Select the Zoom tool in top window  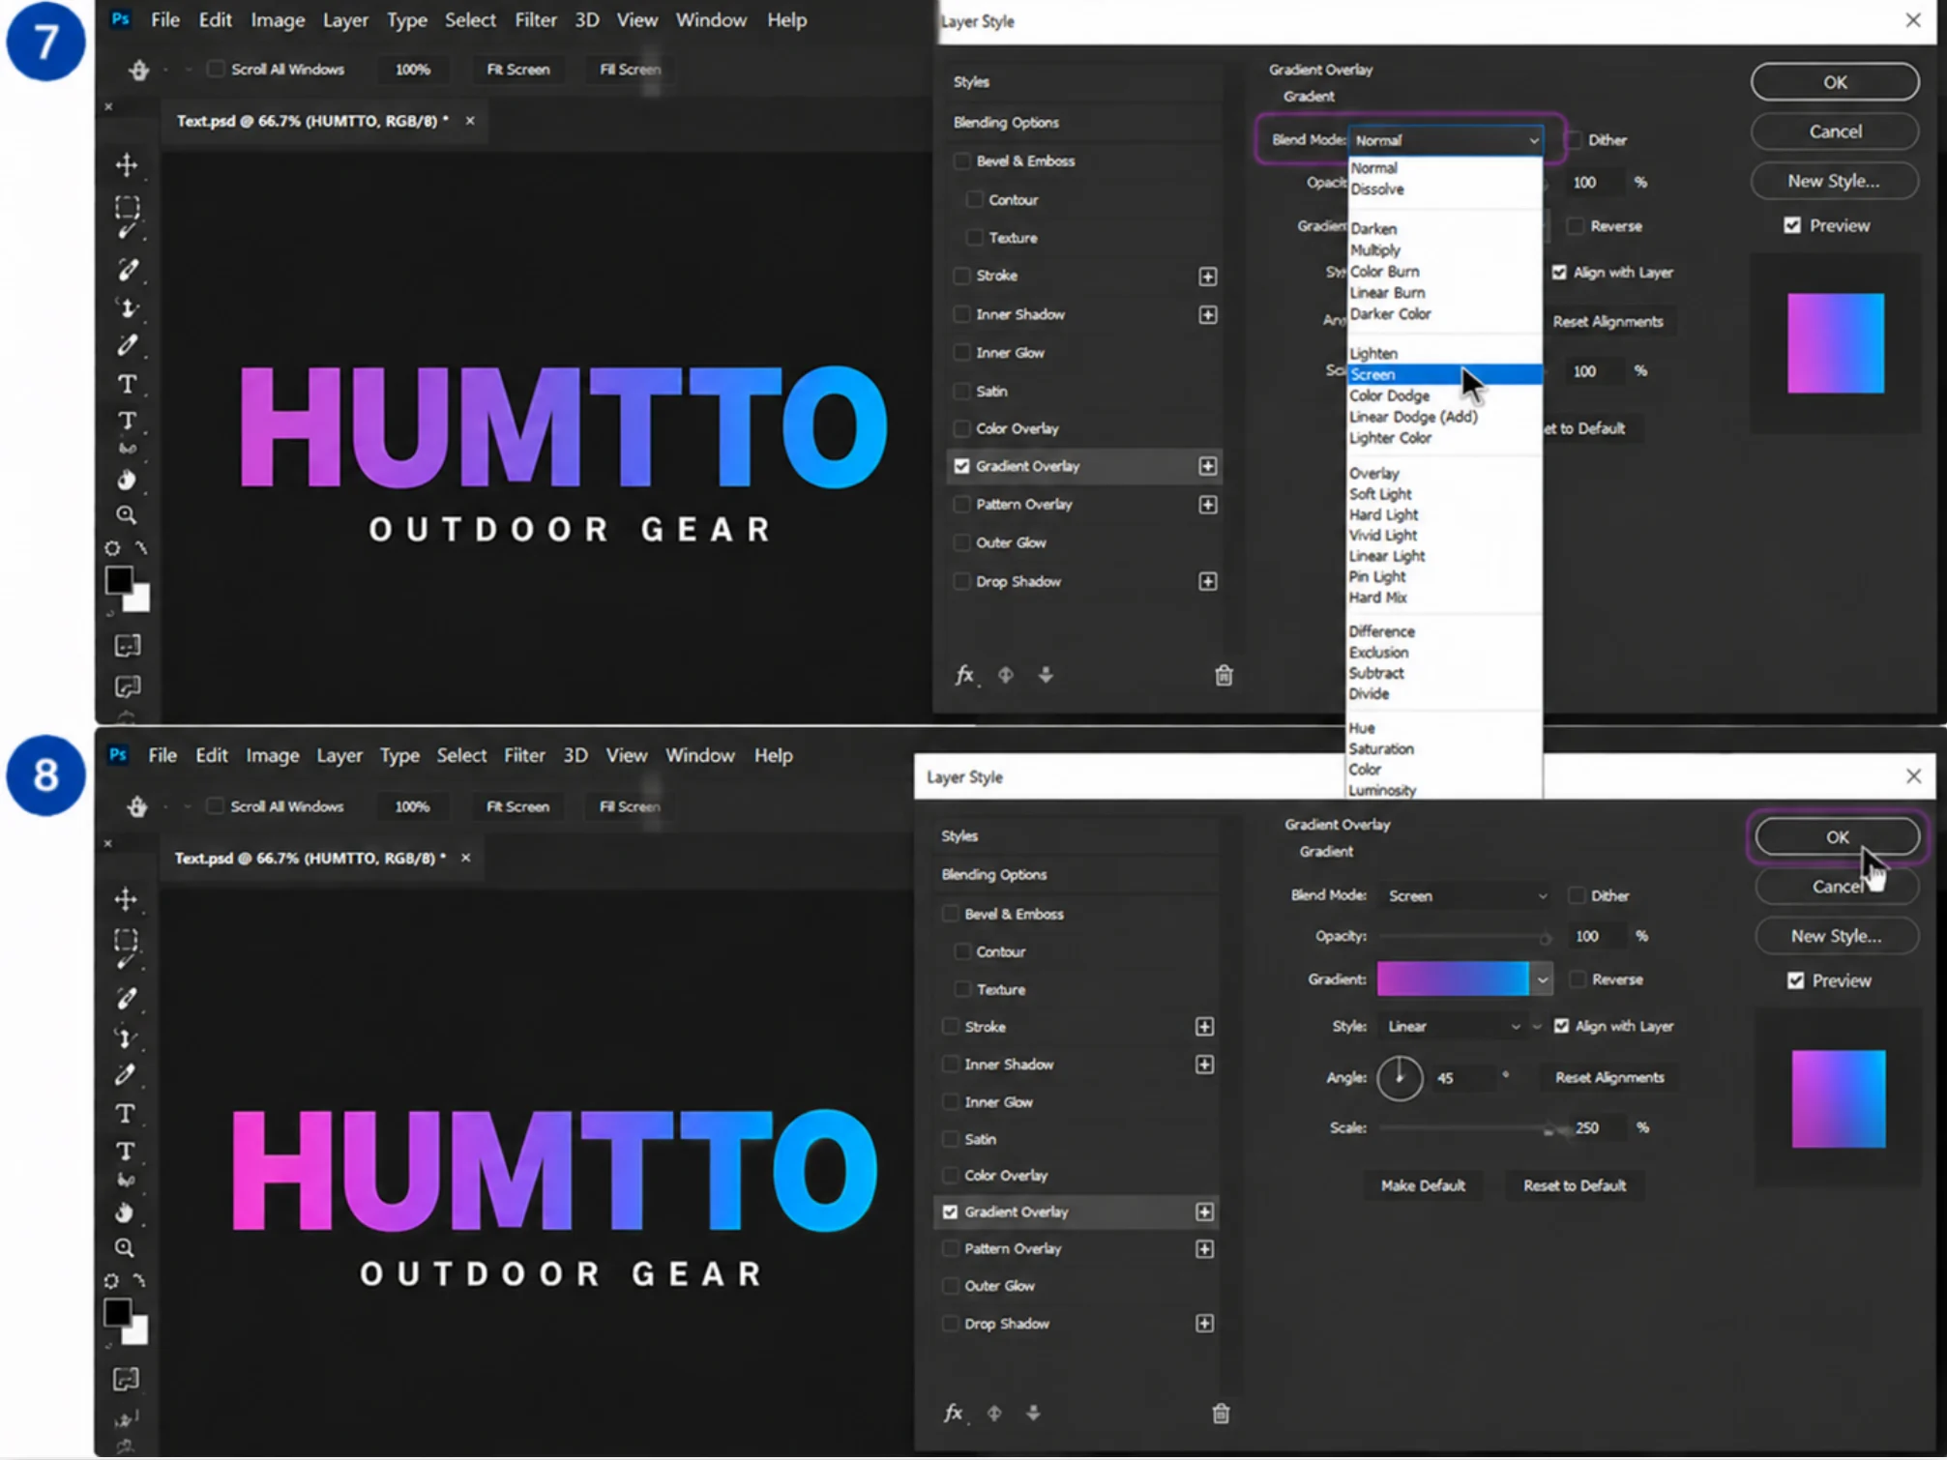127,514
